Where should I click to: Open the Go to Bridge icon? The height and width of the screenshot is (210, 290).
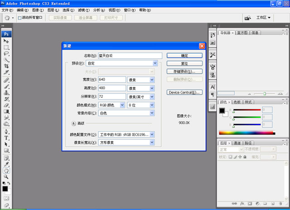tap(248, 18)
